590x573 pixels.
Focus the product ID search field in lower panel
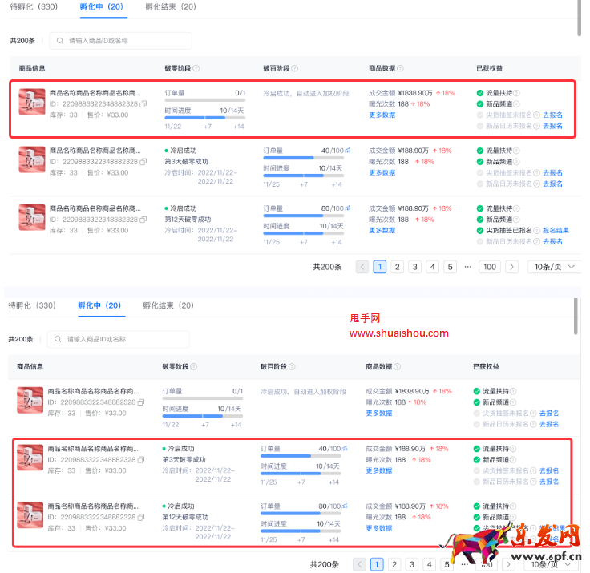click(118, 339)
